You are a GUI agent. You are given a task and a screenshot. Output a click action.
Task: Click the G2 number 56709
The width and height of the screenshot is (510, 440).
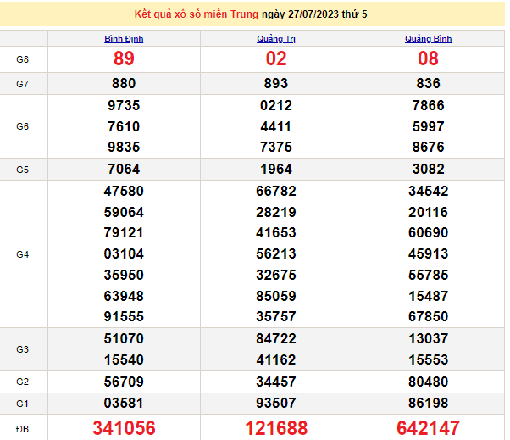pos(124,382)
